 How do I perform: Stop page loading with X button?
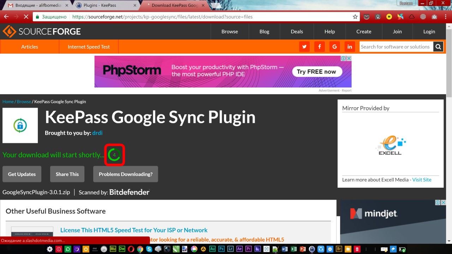27,17
